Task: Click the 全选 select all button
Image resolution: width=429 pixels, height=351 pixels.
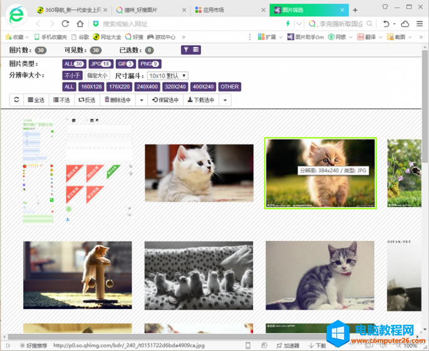Action: 36,100
